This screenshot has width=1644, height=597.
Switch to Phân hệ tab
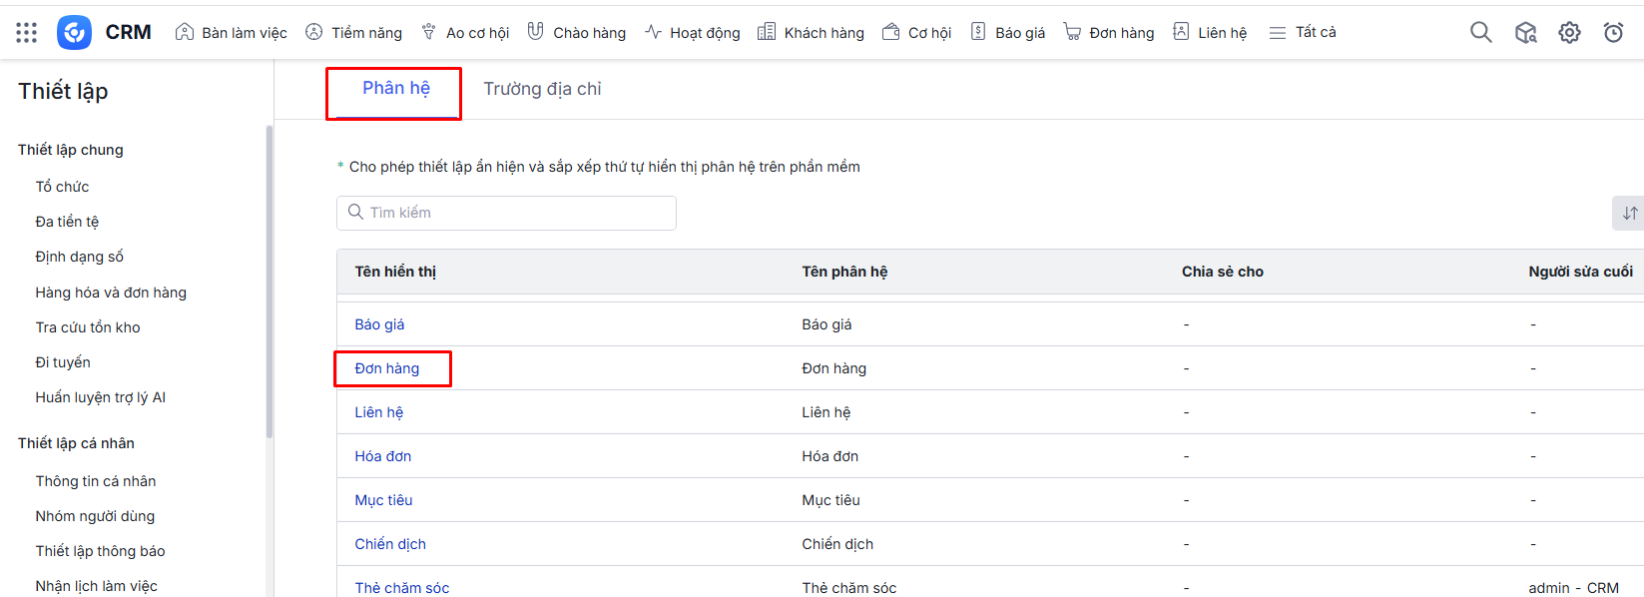[x=396, y=89]
